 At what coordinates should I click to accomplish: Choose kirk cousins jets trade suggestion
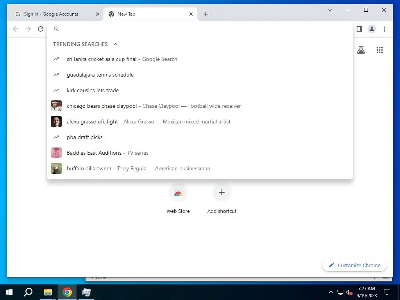coord(200,90)
